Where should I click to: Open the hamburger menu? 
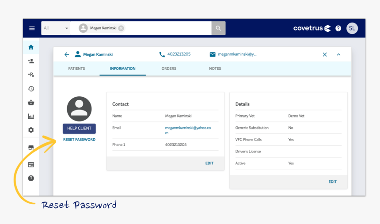(x=32, y=28)
